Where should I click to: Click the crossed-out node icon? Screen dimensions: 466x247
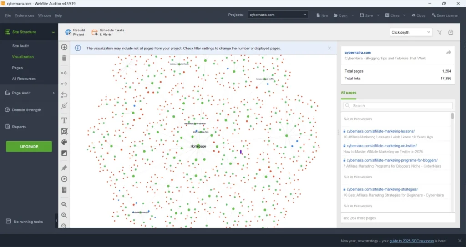(x=64, y=105)
